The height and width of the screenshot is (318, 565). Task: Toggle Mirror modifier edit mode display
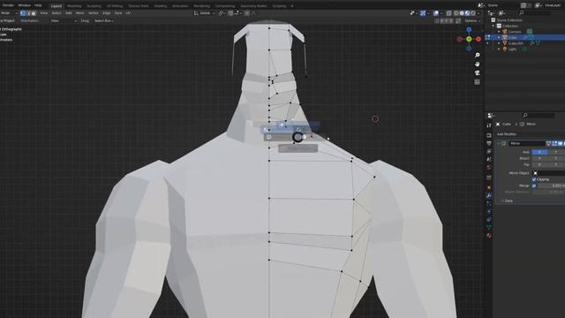point(554,143)
